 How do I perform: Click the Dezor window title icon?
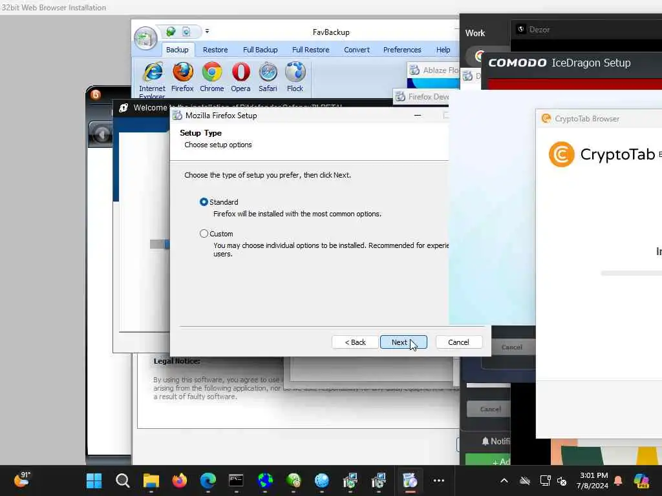coord(521,29)
